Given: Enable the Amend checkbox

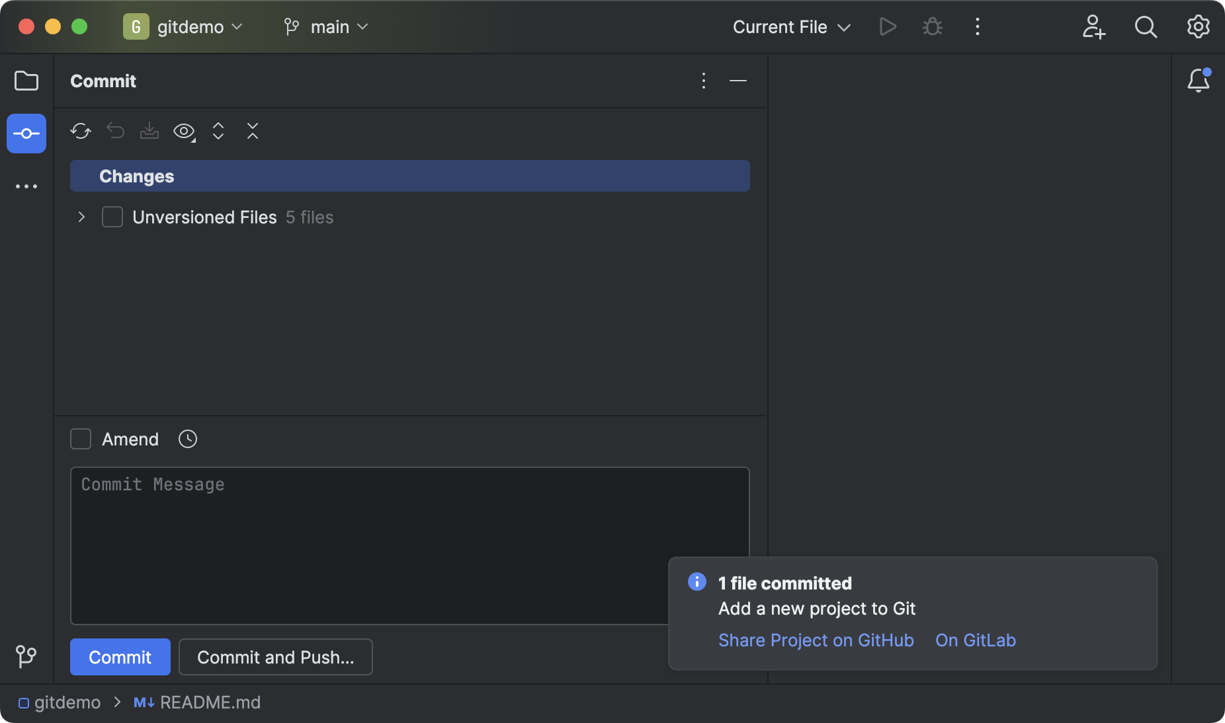Looking at the screenshot, I should coord(80,439).
